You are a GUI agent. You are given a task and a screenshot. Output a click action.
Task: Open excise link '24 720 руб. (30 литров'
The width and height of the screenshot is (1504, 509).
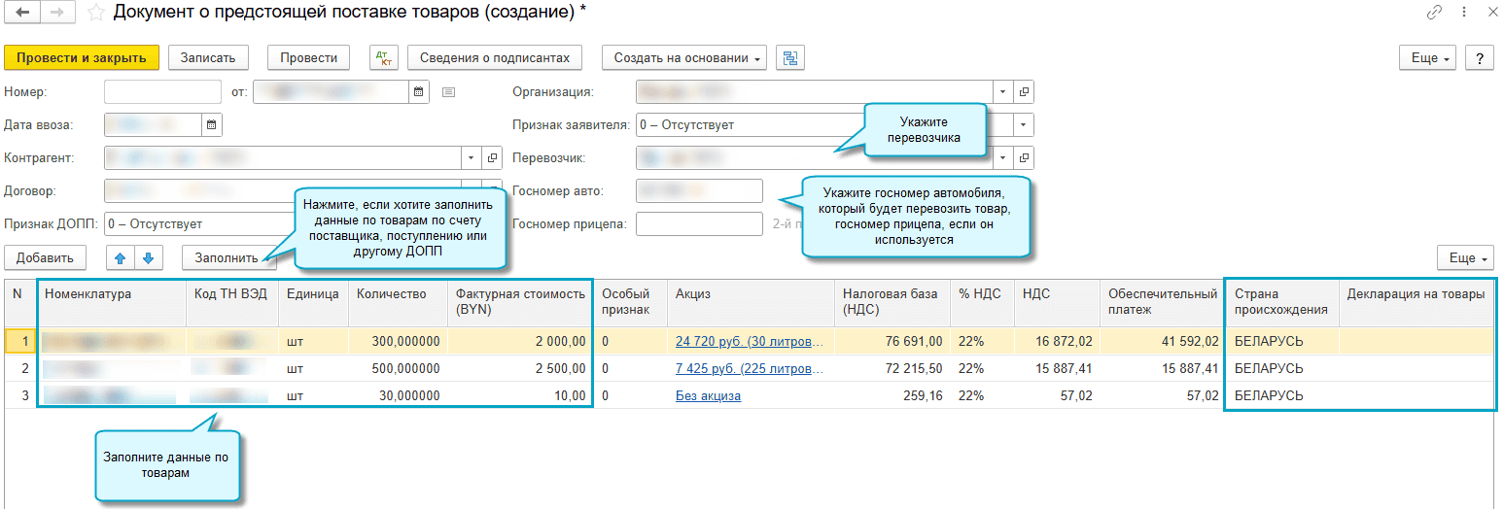point(751,341)
